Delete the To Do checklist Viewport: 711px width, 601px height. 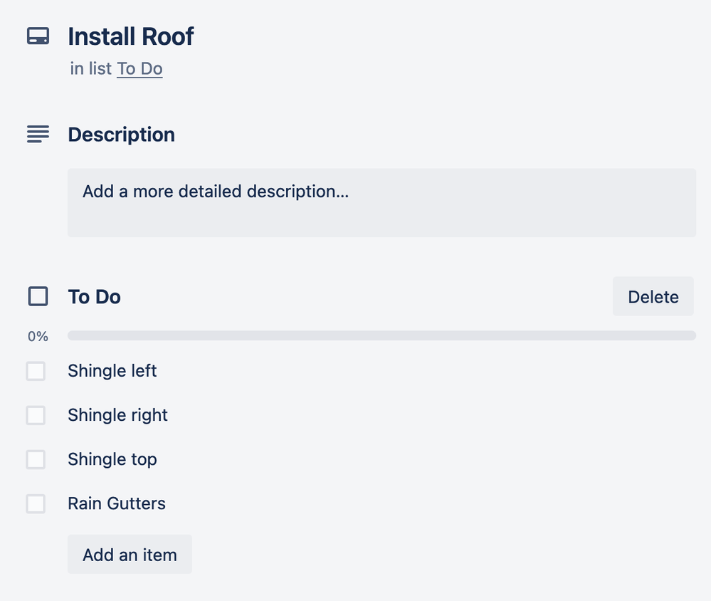point(653,297)
